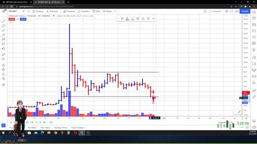Click the Compare button
This screenshot has height=144, width=257.
pyautogui.click(x=38, y=11)
